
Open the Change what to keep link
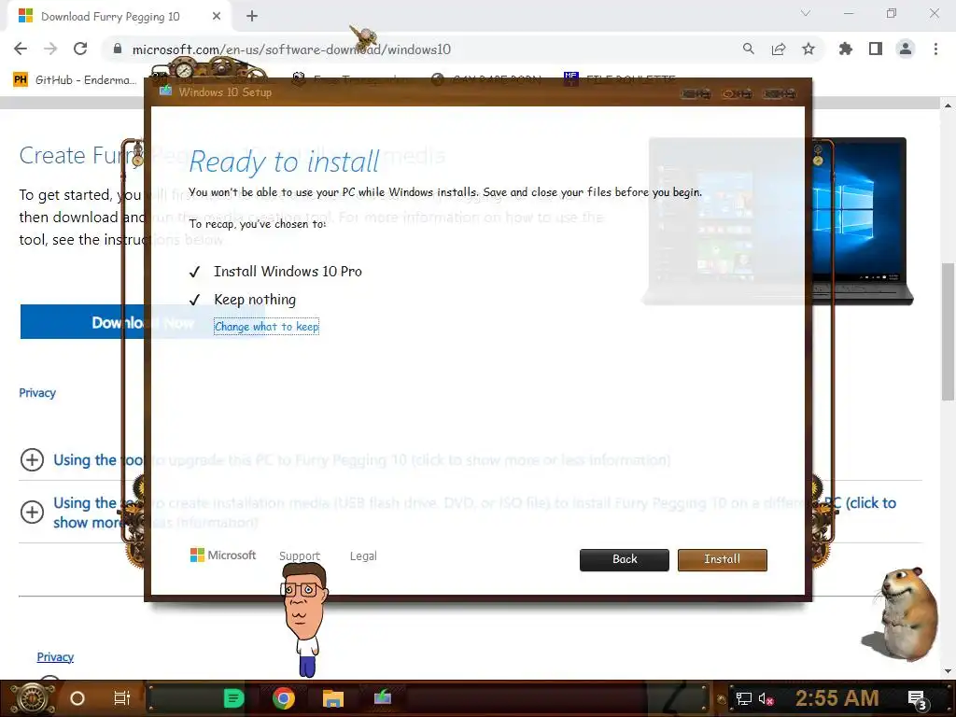click(266, 326)
